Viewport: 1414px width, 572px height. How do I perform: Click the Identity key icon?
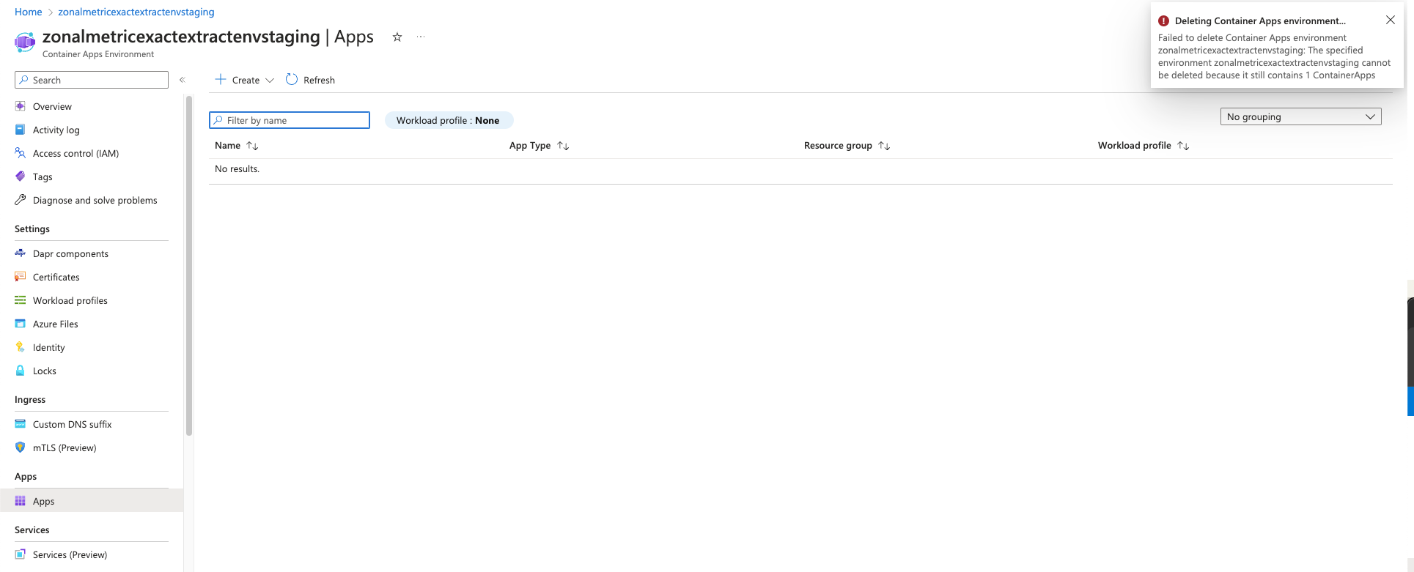click(x=21, y=347)
